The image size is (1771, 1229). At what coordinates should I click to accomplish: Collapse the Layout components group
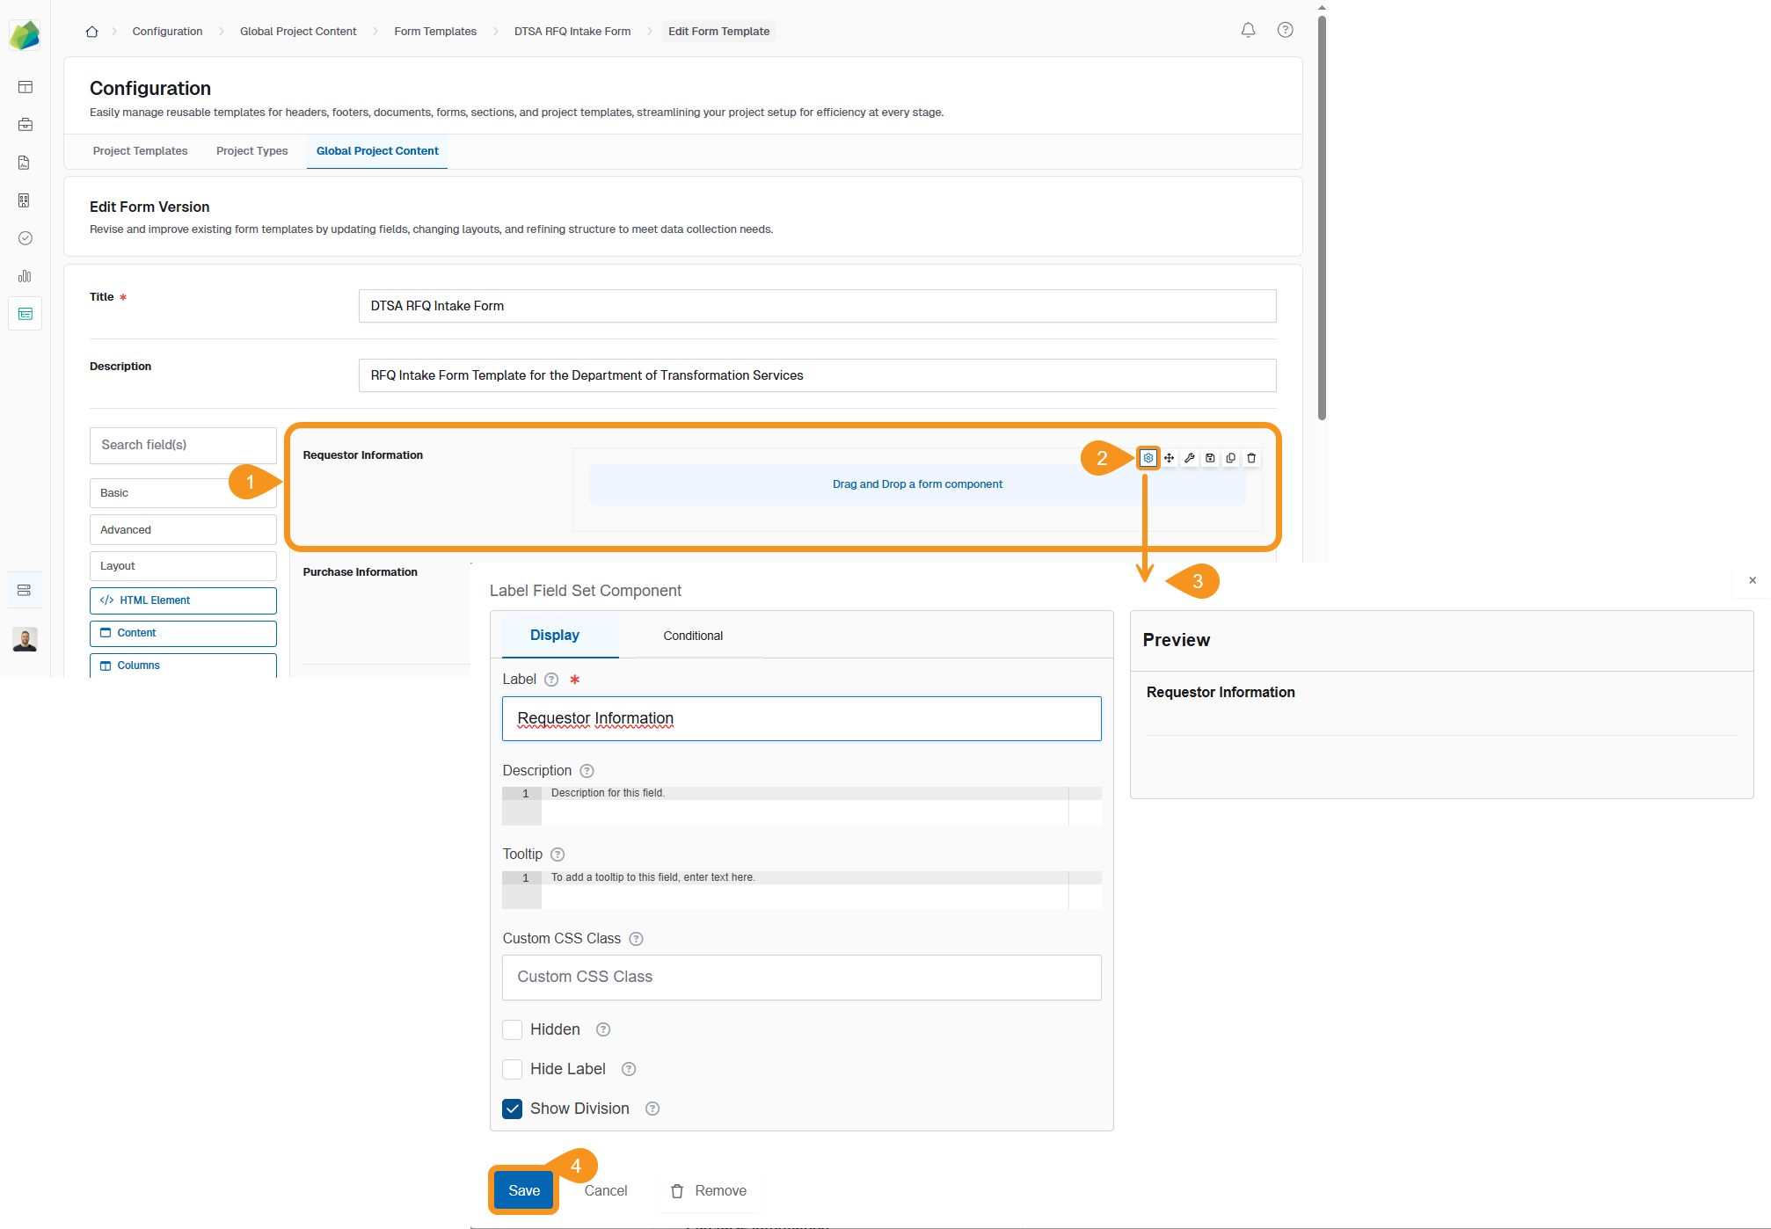(x=183, y=566)
